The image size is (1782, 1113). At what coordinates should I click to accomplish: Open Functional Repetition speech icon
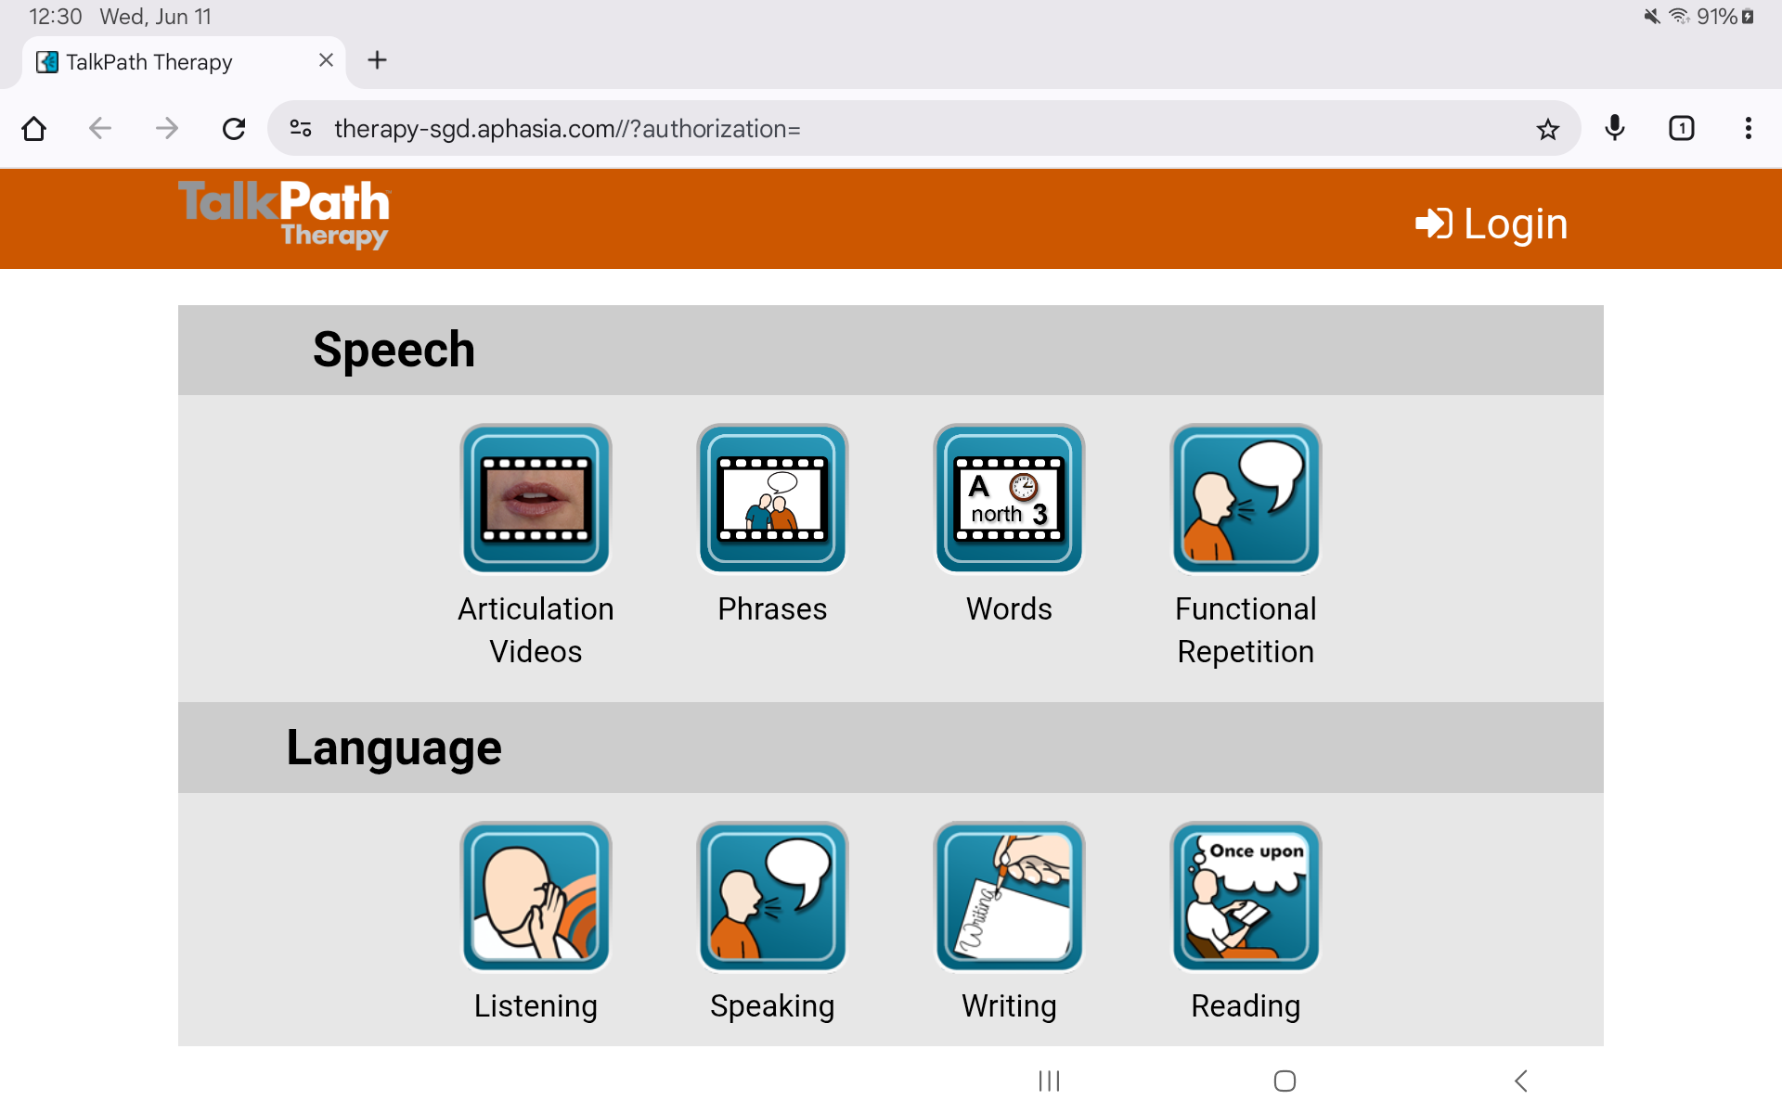click(x=1246, y=500)
